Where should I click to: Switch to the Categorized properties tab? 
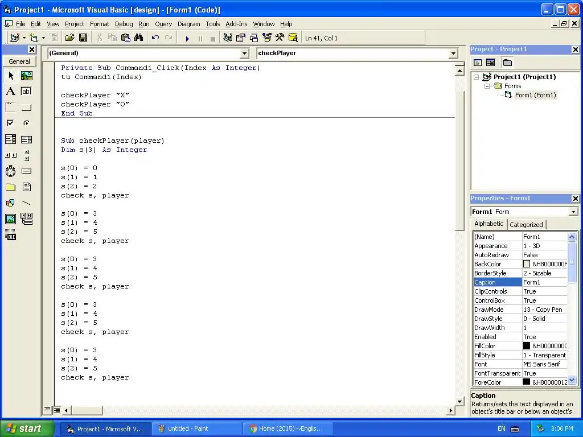coord(526,225)
